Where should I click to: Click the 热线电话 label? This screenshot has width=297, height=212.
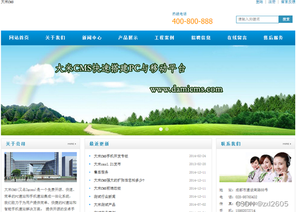coord(179,14)
